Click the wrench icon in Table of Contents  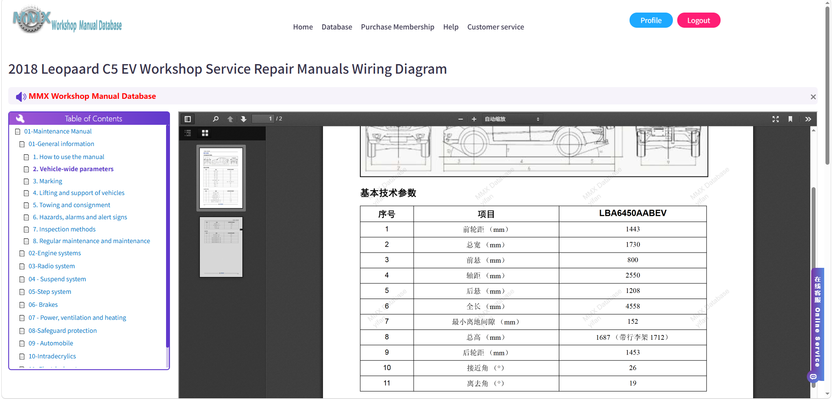20,118
